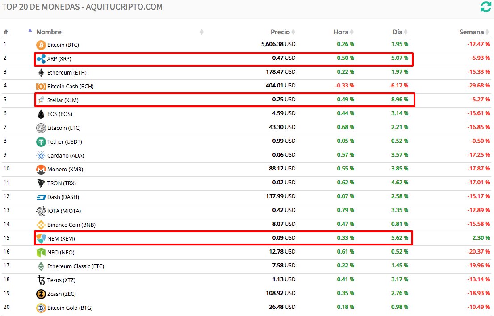Viewport: 494px width, 316px height.
Task: Open the Bitcoin Cash (BCH) name link
Action: pyautogui.click(x=71, y=87)
